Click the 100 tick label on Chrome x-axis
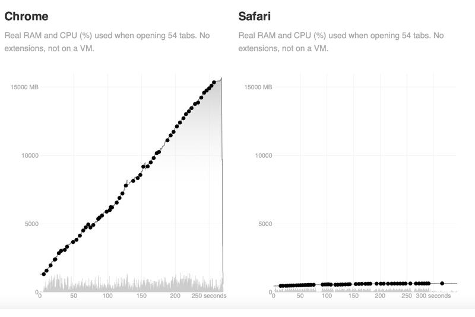 click(x=107, y=296)
